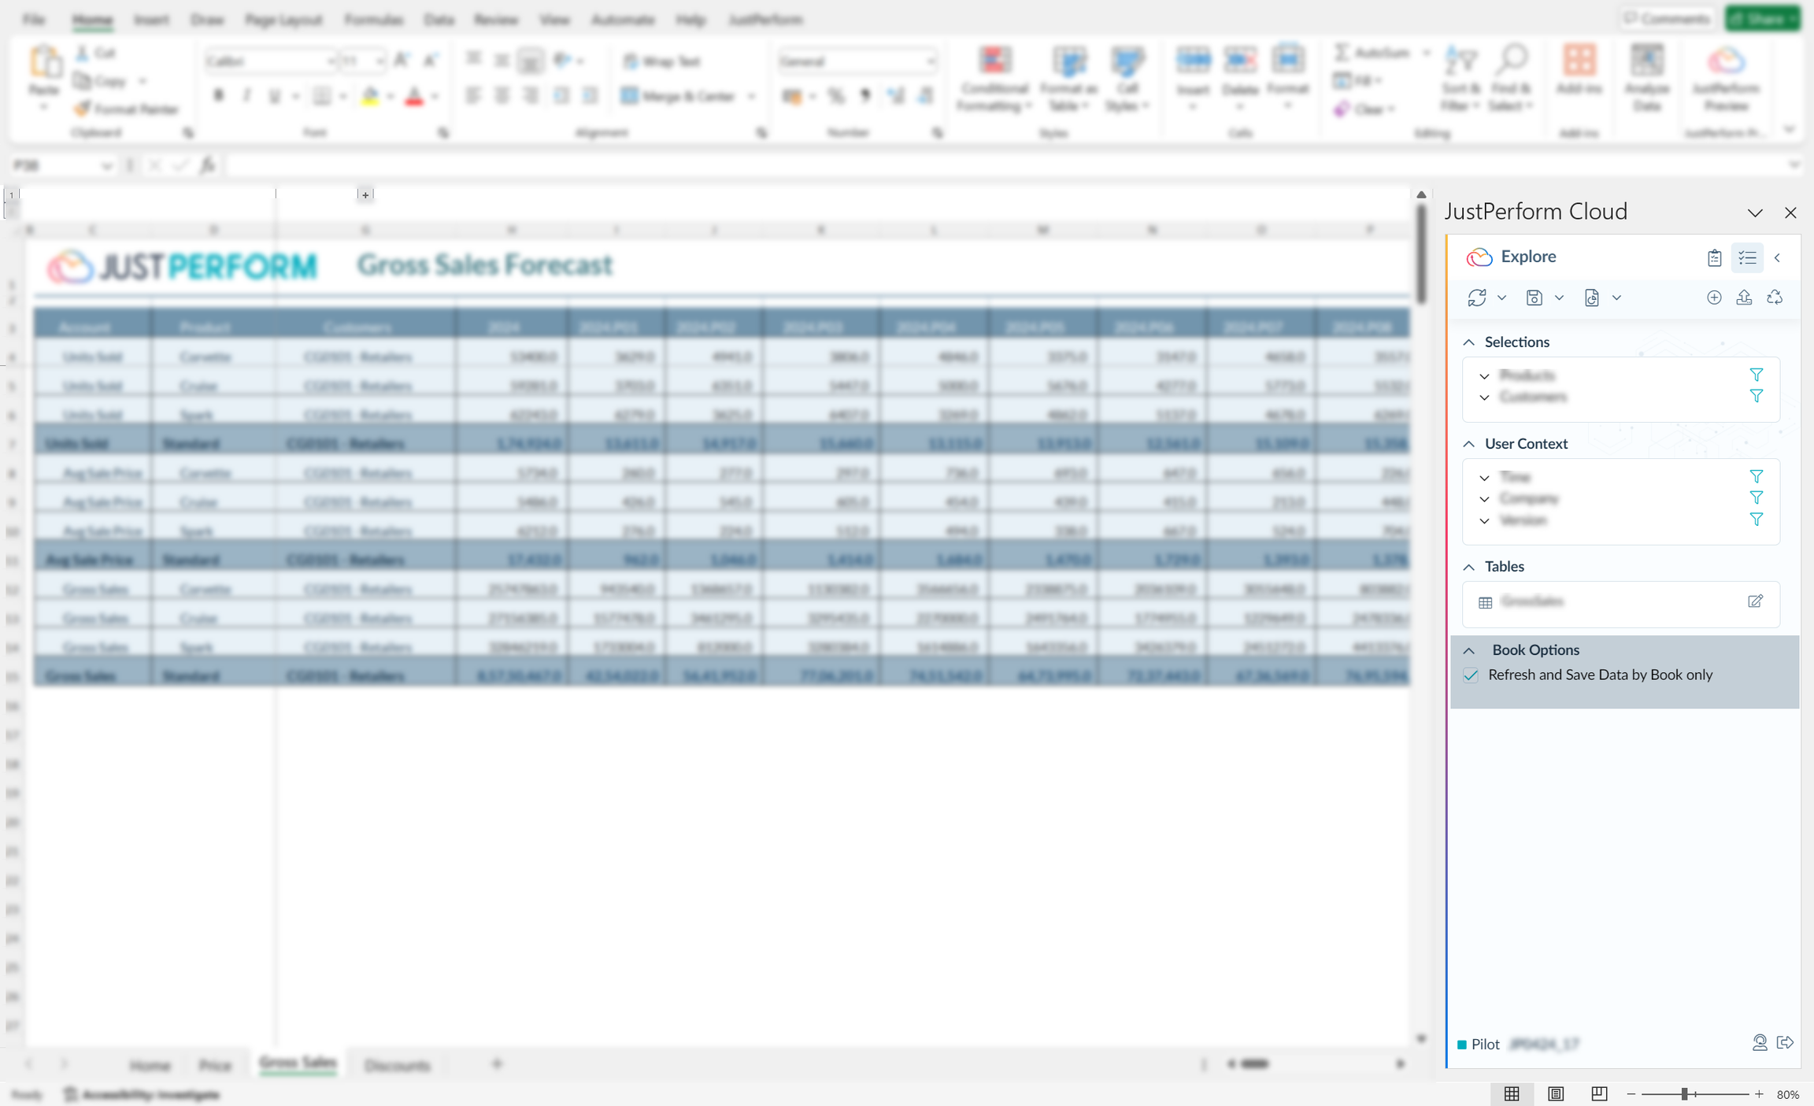The height and width of the screenshot is (1106, 1814).
Task: Click the Share button
Action: pyautogui.click(x=1760, y=19)
